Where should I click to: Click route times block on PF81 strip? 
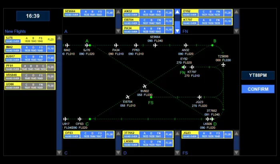34,67
